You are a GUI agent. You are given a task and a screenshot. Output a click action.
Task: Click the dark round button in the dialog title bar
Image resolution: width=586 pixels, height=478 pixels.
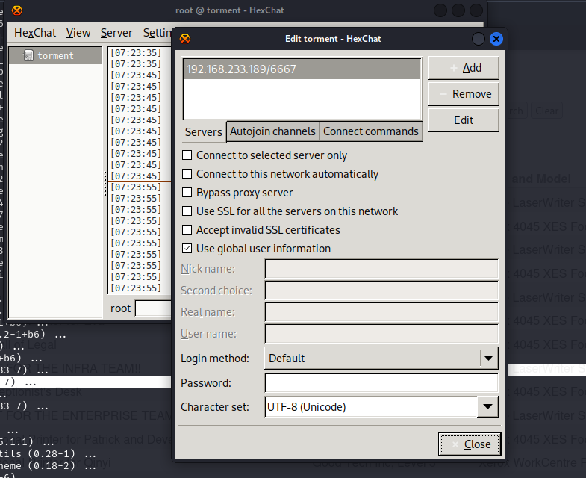478,39
